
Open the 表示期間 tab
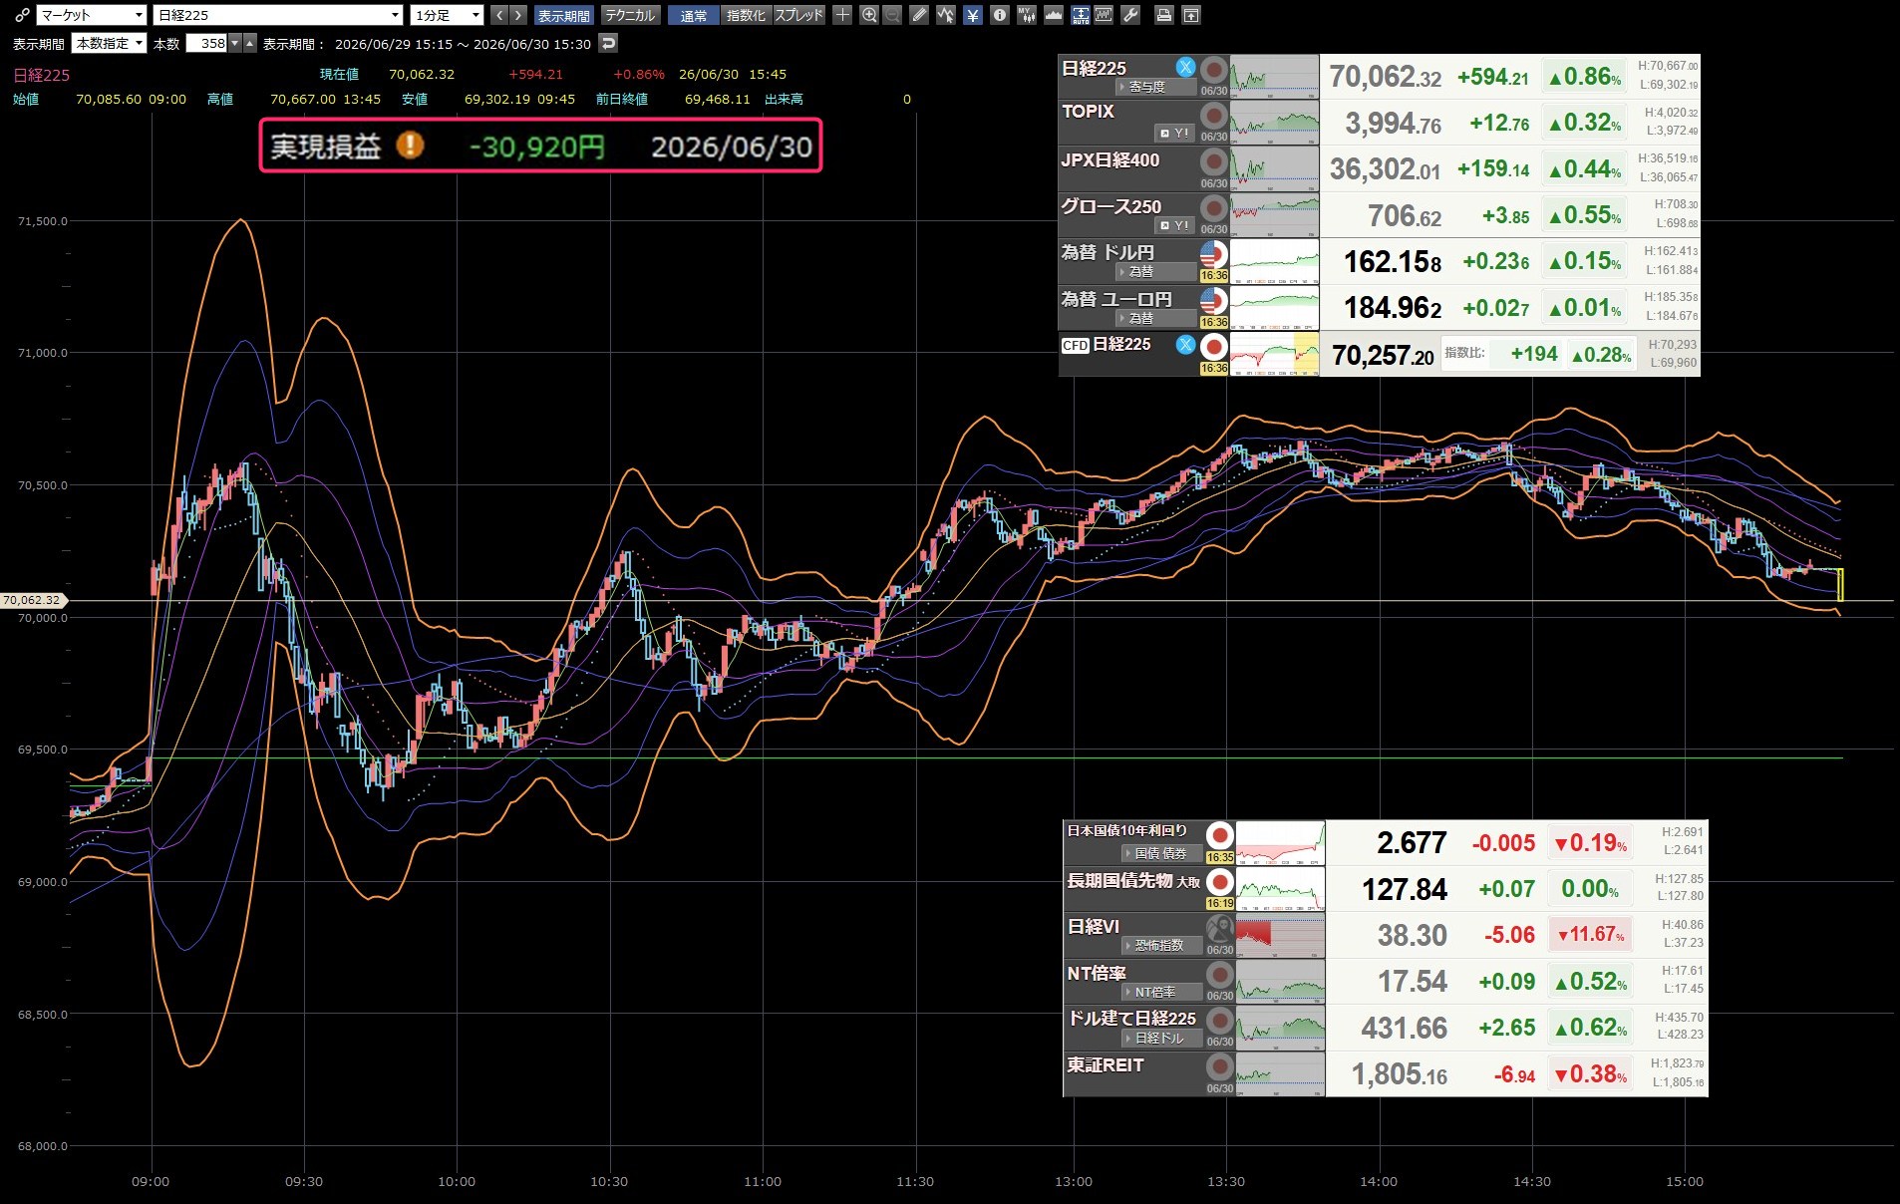[x=564, y=15]
